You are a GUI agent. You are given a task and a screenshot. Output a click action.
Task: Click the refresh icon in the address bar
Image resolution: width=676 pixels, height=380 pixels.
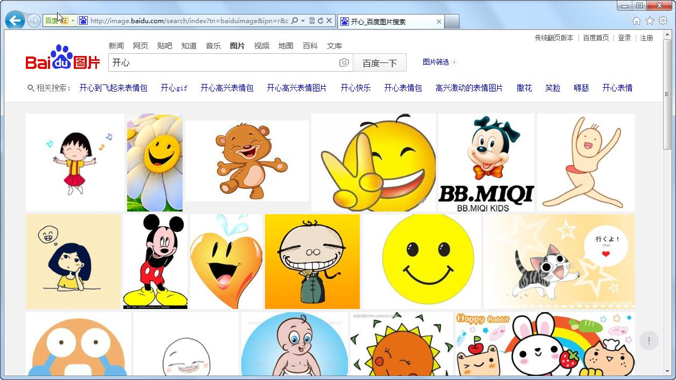(x=322, y=20)
